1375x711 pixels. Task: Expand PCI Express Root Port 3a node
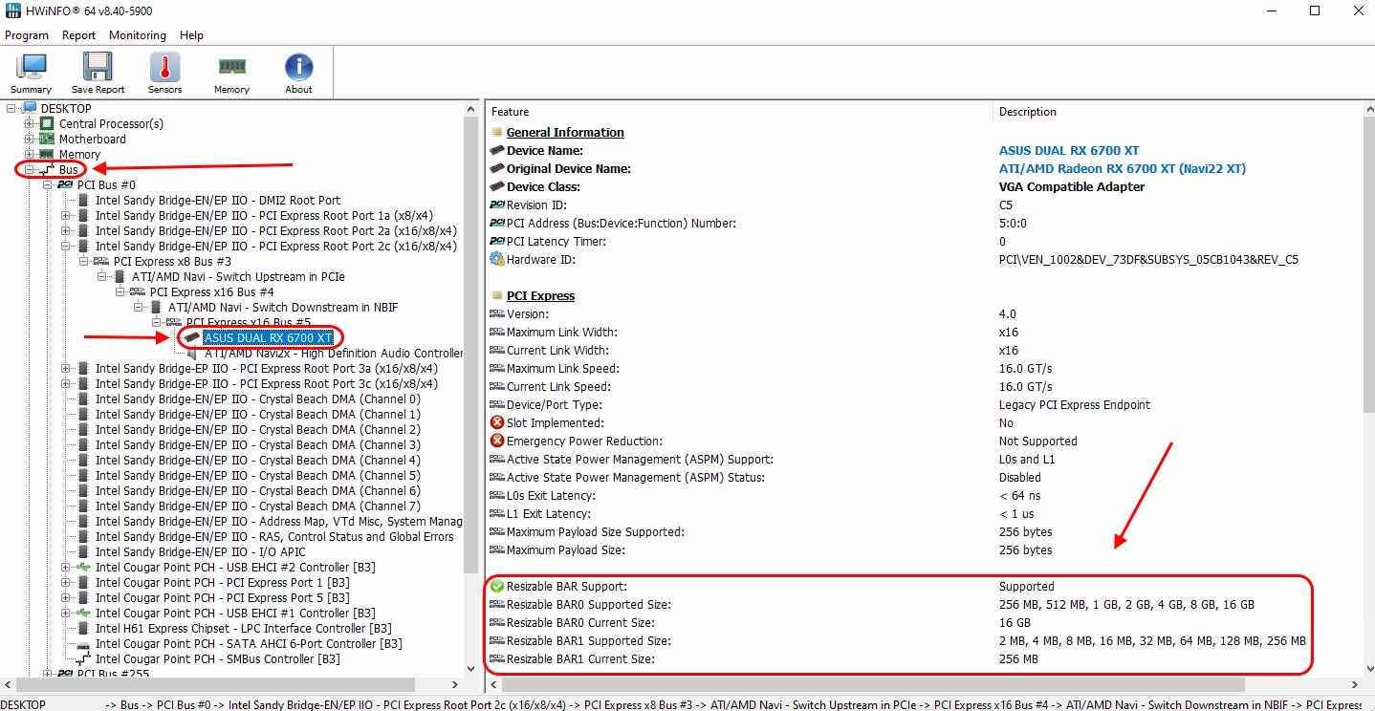click(x=66, y=369)
